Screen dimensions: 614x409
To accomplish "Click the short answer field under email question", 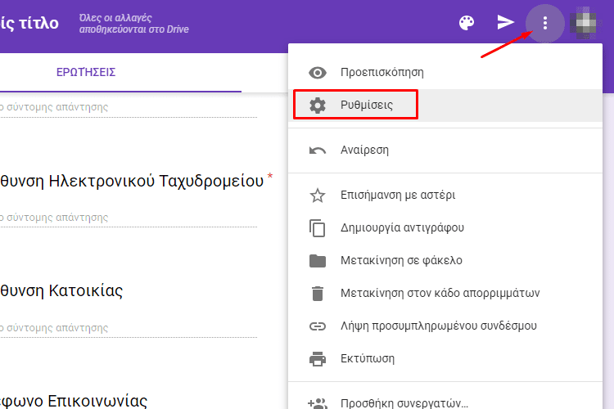I will (129, 218).
